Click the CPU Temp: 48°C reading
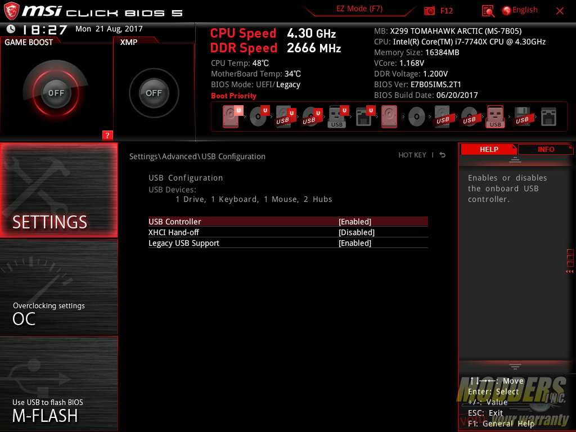This screenshot has width=576, height=432. click(x=240, y=63)
